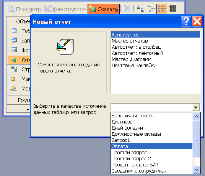Click the Создать toolbar button
This screenshot has width=205, height=176.
[x=104, y=9]
